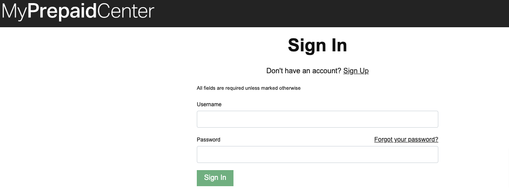
Task: Click the Password field label
Action: [208, 140]
